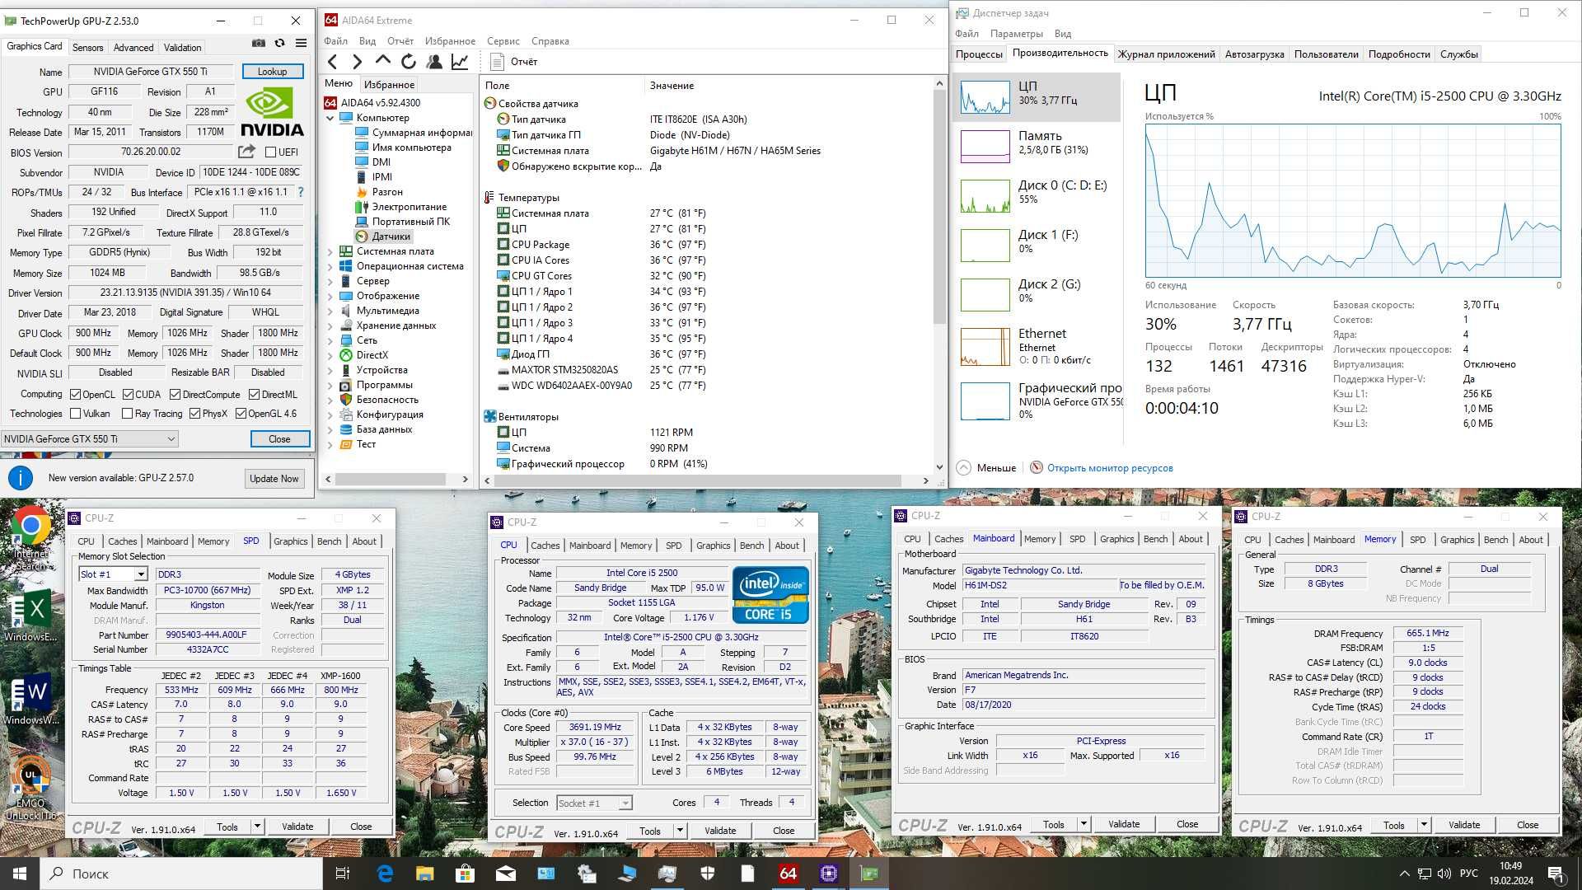Image resolution: width=1582 pixels, height=890 pixels.
Task: Open Microsoft Store from taskbar
Action: click(x=465, y=874)
